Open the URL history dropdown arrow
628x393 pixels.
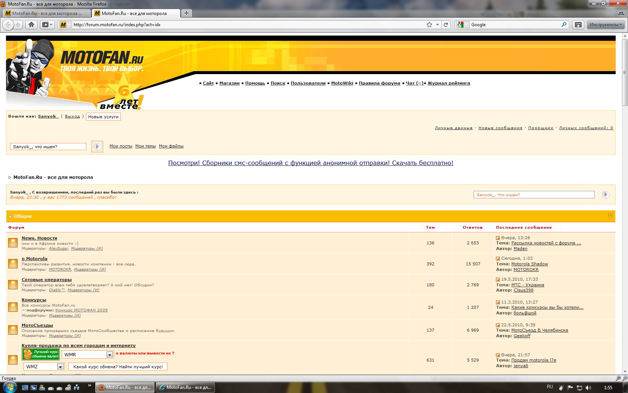tap(437, 25)
